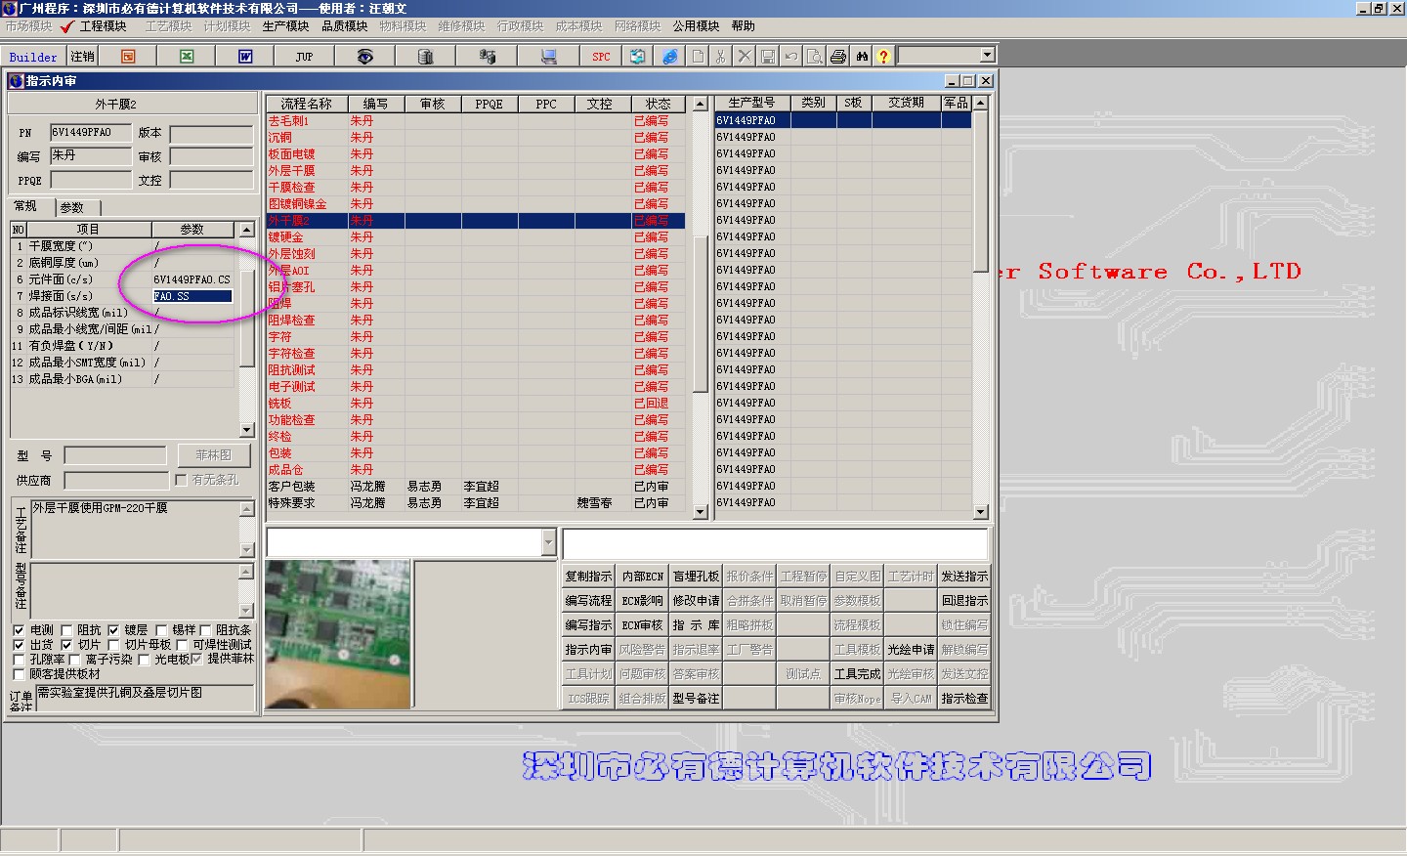The height and width of the screenshot is (856, 1407).
Task: Enable the 孔隙率 checkbox
Action: [x=19, y=660]
